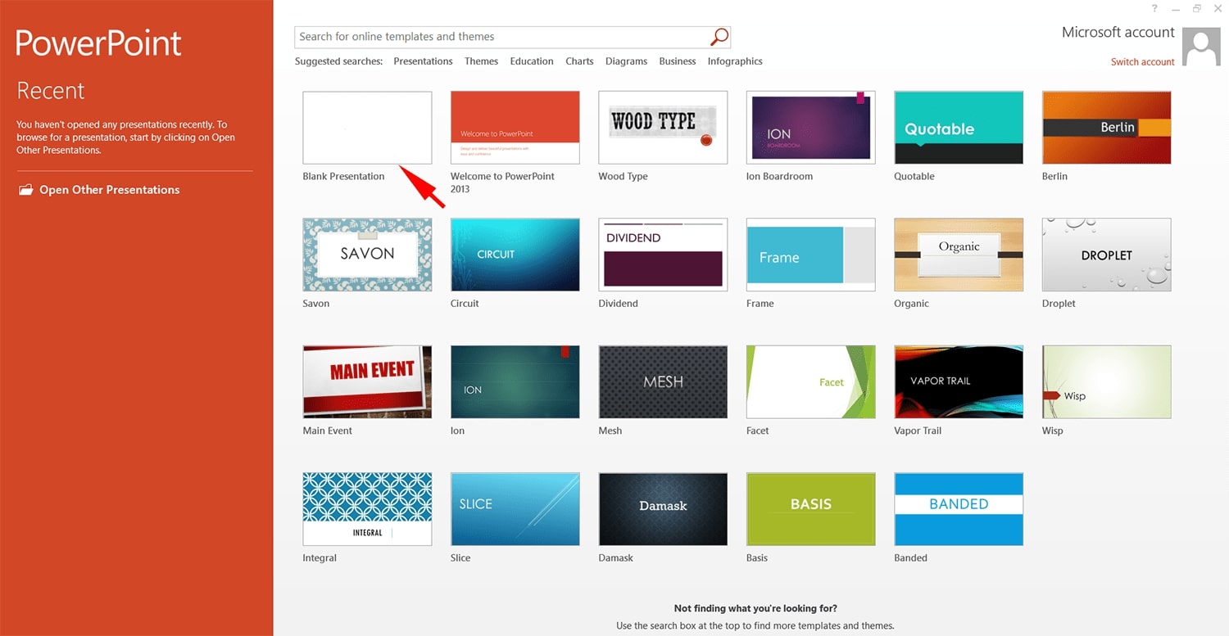The width and height of the screenshot is (1229, 636).
Task: Click the folder icon beside Open Other Presentations
Action: click(x=25, y=190)
